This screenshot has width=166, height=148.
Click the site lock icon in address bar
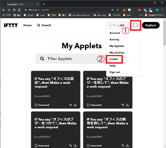pos(26,10)
